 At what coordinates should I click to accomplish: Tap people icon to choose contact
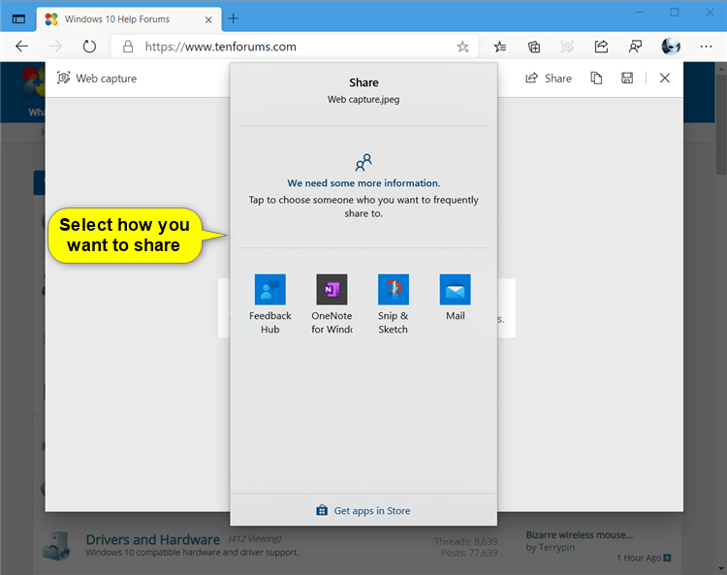point(363,162)
